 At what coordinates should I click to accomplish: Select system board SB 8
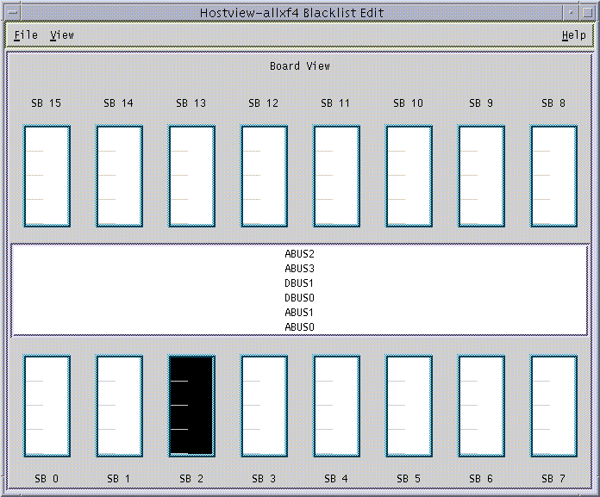click(553, 177)
